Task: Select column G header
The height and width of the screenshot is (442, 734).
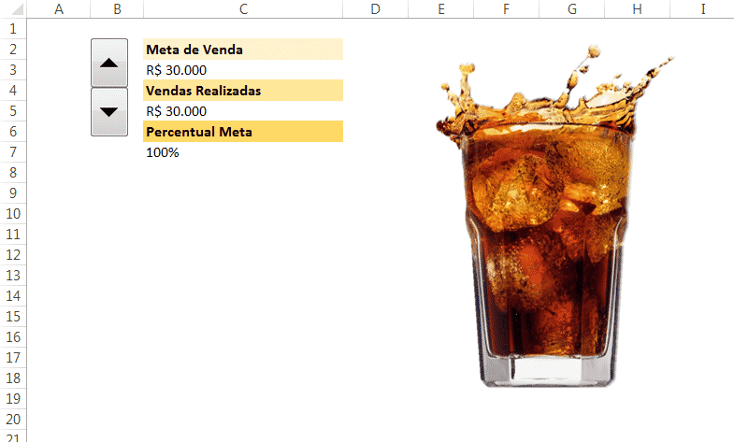Action: tap(572, 9)
